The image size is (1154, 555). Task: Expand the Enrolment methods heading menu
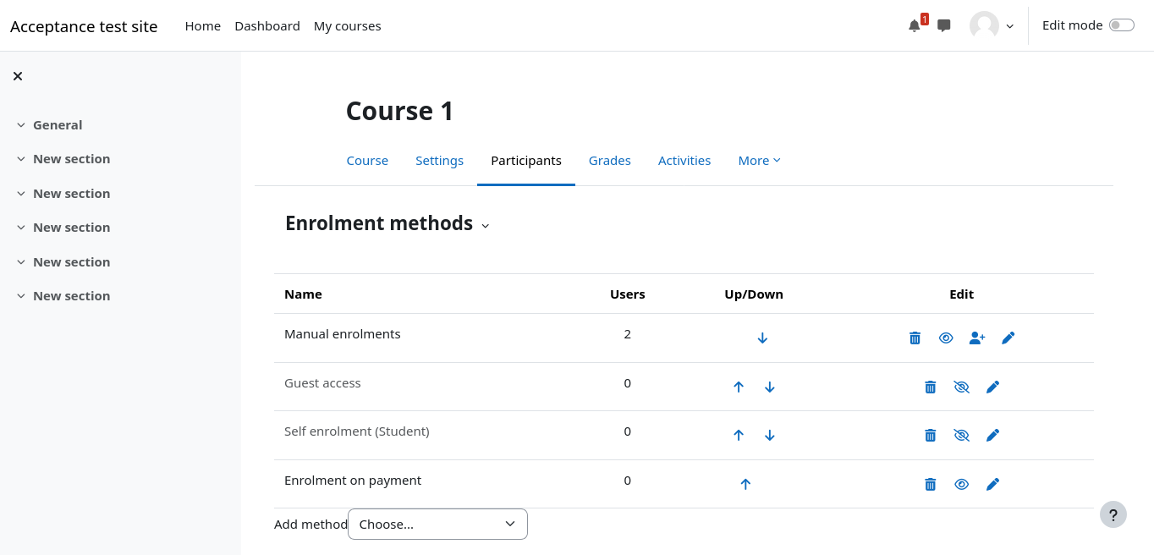coord(485,225)
